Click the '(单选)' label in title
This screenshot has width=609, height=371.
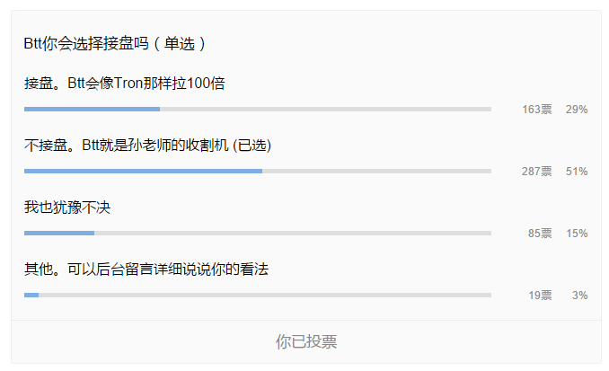click(179, 43)
